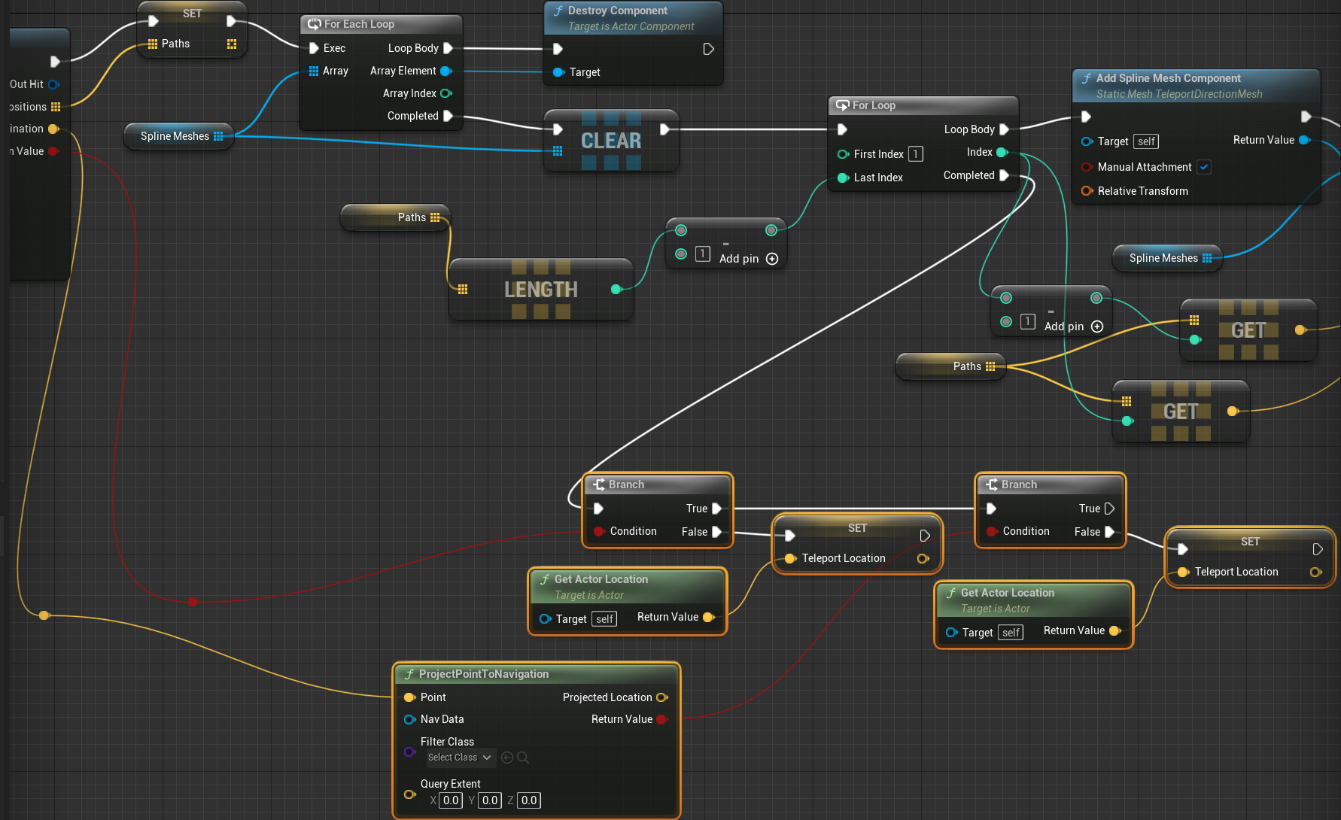Click the Projected Location output pin

pyautogui.click(x=661, y=697)
